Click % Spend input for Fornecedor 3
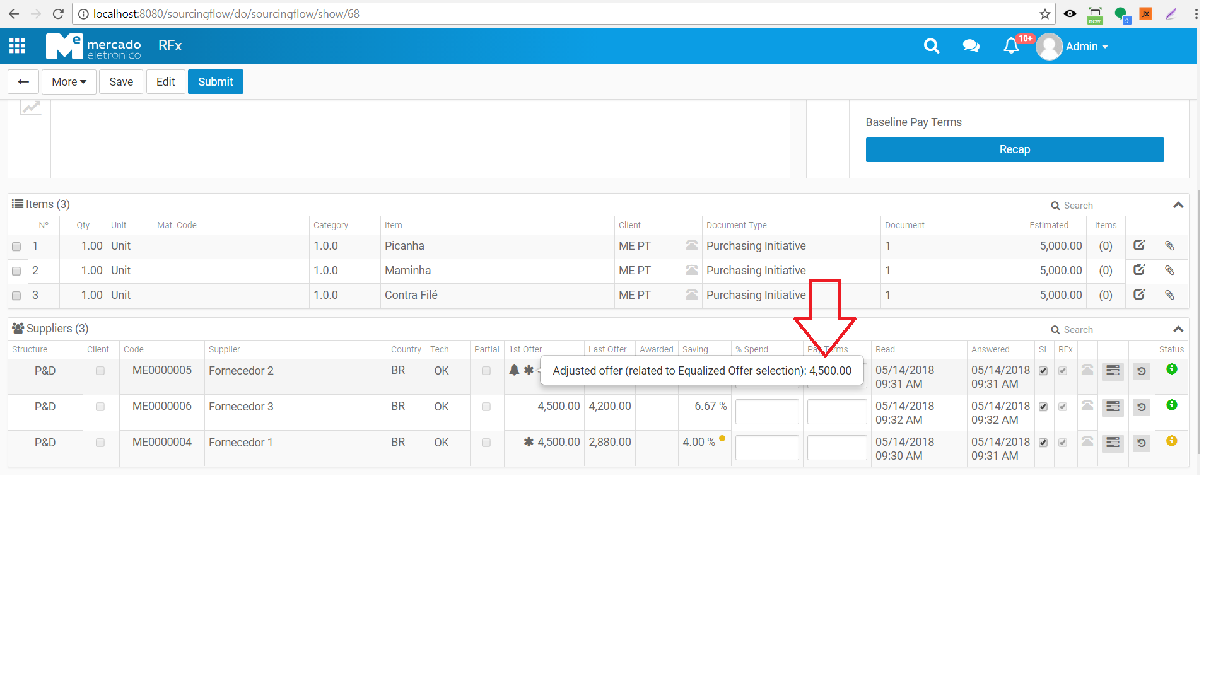 point(766,412)
